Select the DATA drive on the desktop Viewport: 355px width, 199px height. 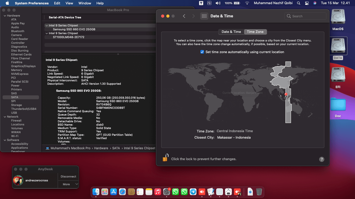(x=338, y=49)
